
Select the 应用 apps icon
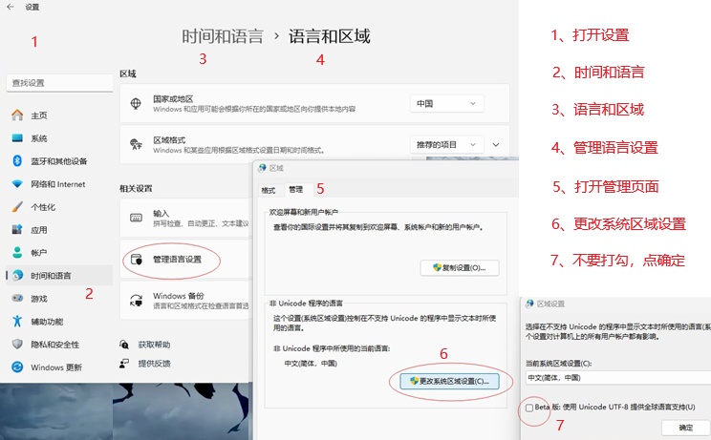[x=17, y=229]
